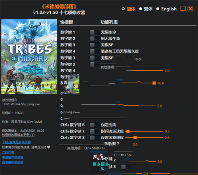Click the 2.5 value beside 设置游戏速度
This screenshot has height=175, width=198.
click(x=167, y=138)
